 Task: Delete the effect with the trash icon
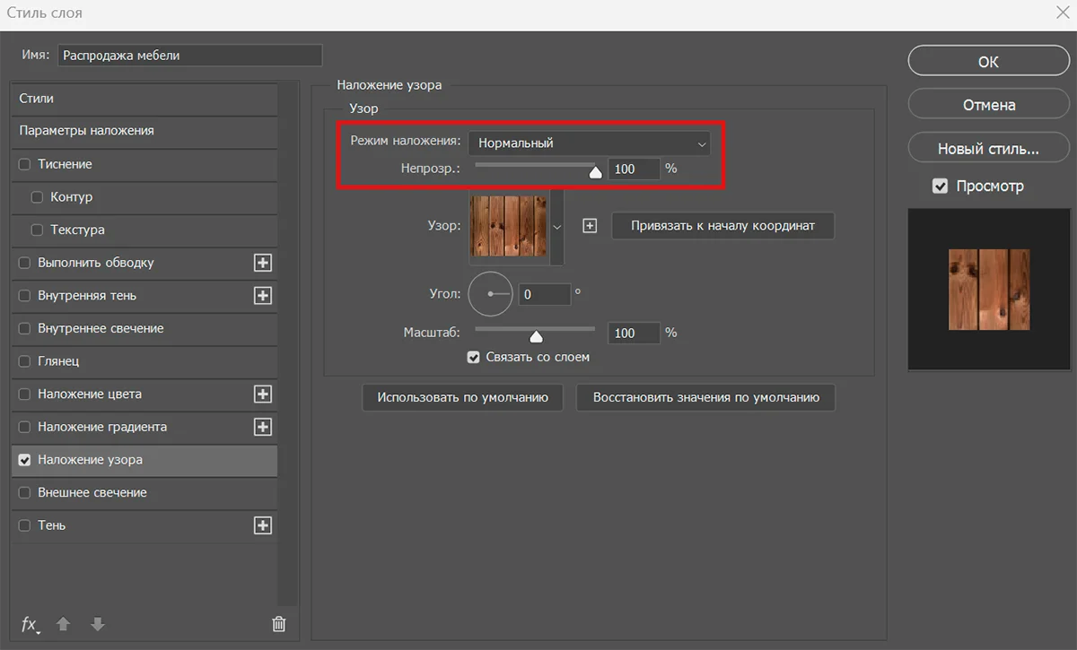click(279, 624)
